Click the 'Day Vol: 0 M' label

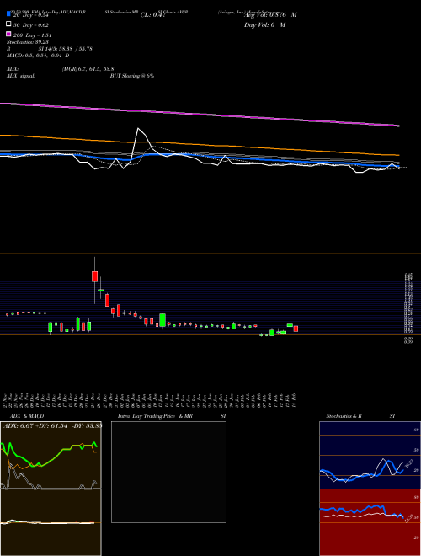pos(264,24)
